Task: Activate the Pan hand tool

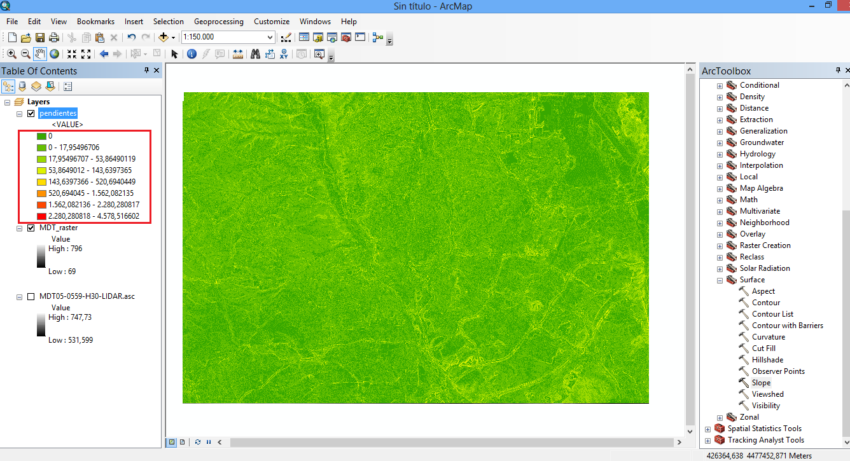Action: click(x=39, y=54)
